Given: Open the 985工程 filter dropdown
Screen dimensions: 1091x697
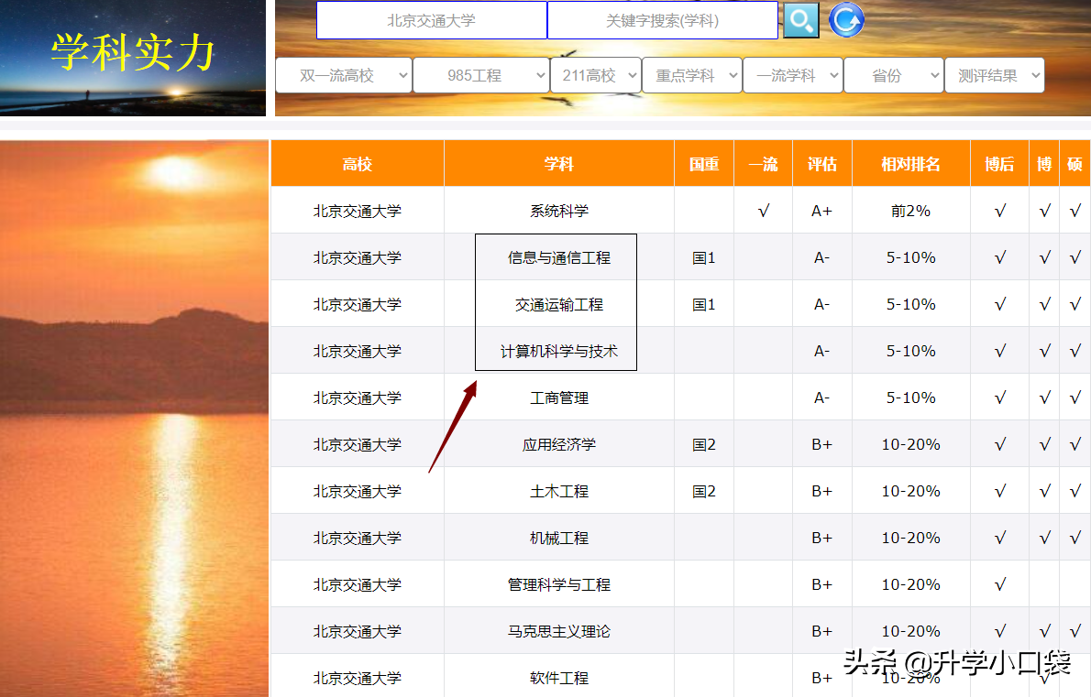Looking at the screenshot, I should [480, 75].
